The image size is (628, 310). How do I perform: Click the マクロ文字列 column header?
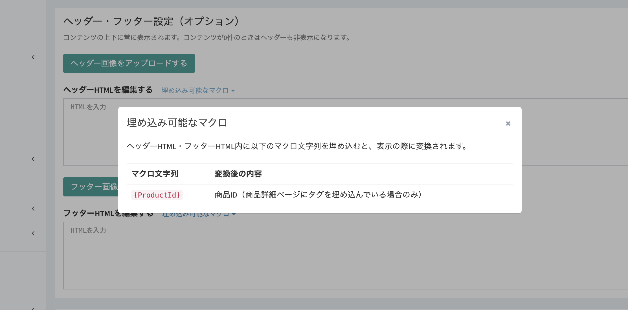pos(155,174)
